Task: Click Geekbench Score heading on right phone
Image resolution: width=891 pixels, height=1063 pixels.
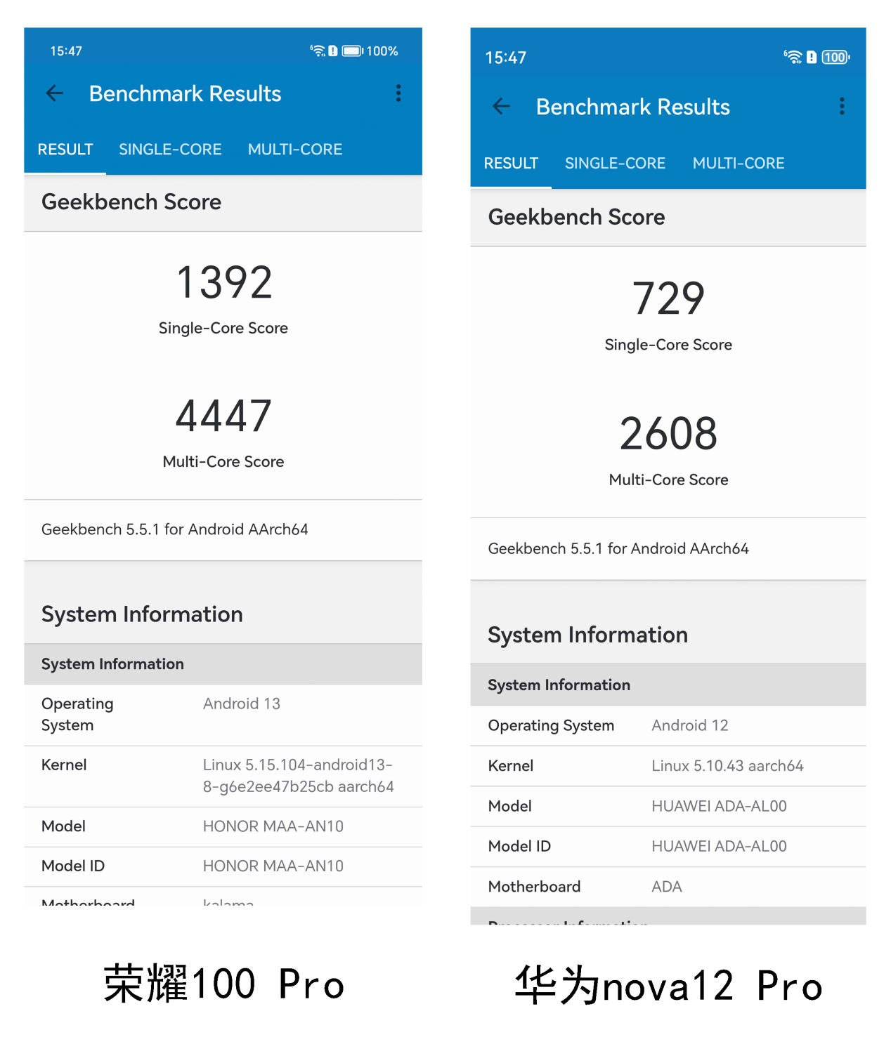Action: point(576,217)
